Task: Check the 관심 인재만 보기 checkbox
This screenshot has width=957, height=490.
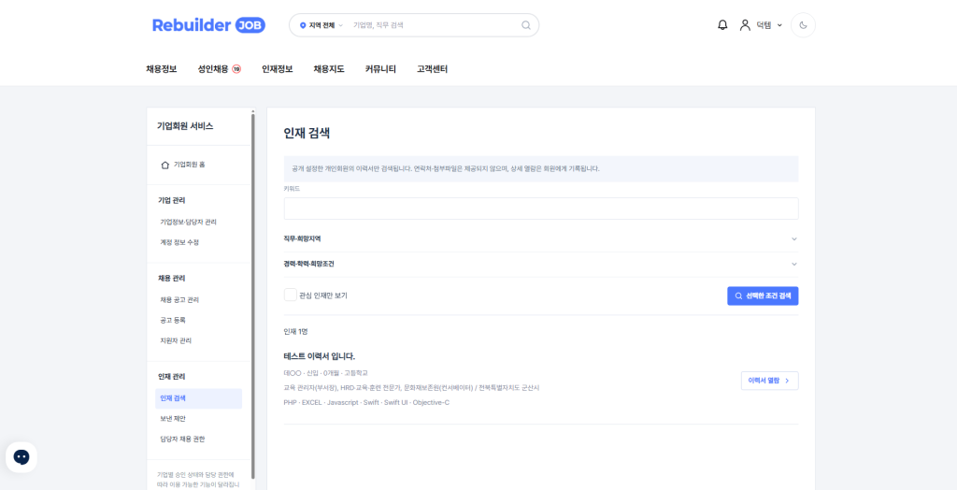Action: coord(291,295)
